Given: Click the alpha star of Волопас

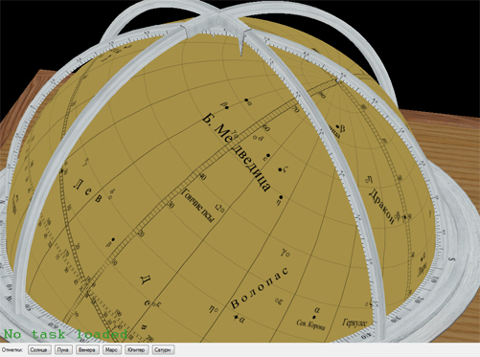Looking at the screenshot, I should tap(236, 317).
